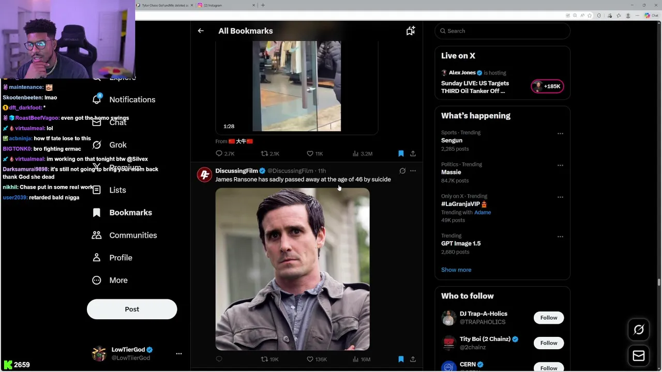Open the DiscussingFilm profile avatar
Image resolution: width=662 pixels, height=372 pixels.
point(204,175)
